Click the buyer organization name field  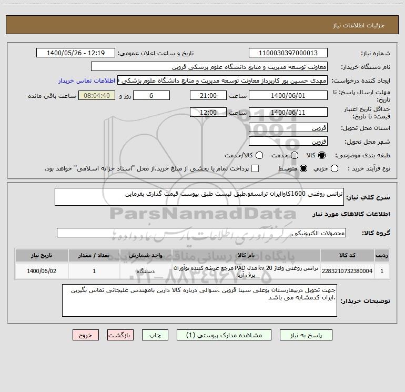pos(209,66)
